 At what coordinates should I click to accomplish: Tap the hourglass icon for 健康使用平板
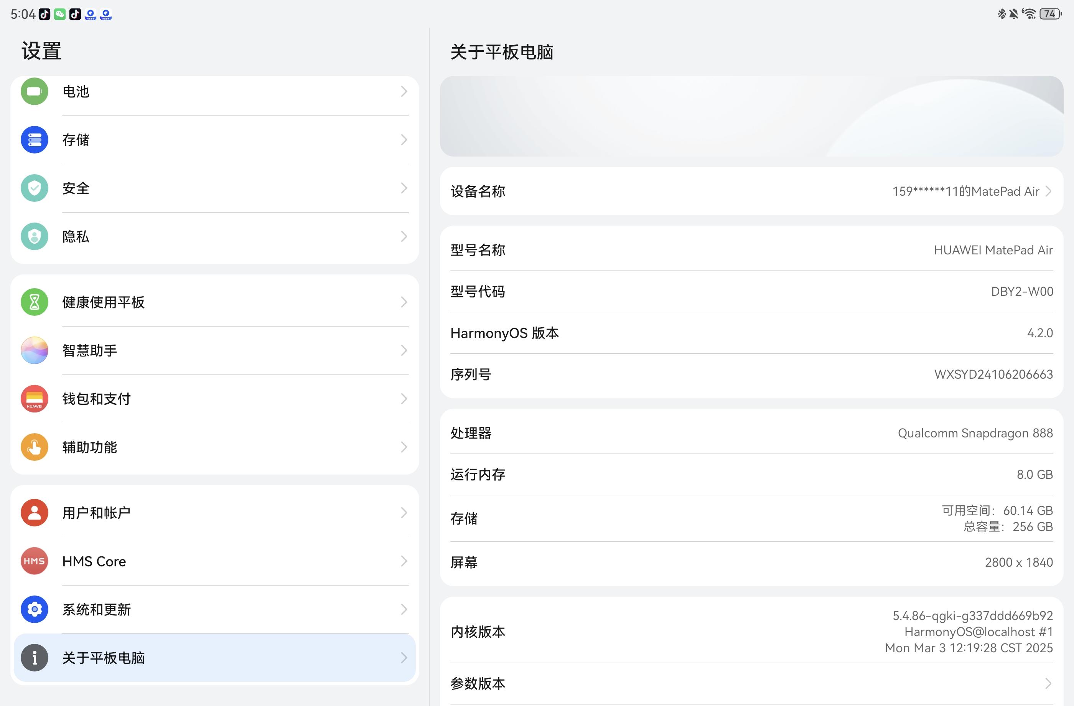(x=34, y=302)
